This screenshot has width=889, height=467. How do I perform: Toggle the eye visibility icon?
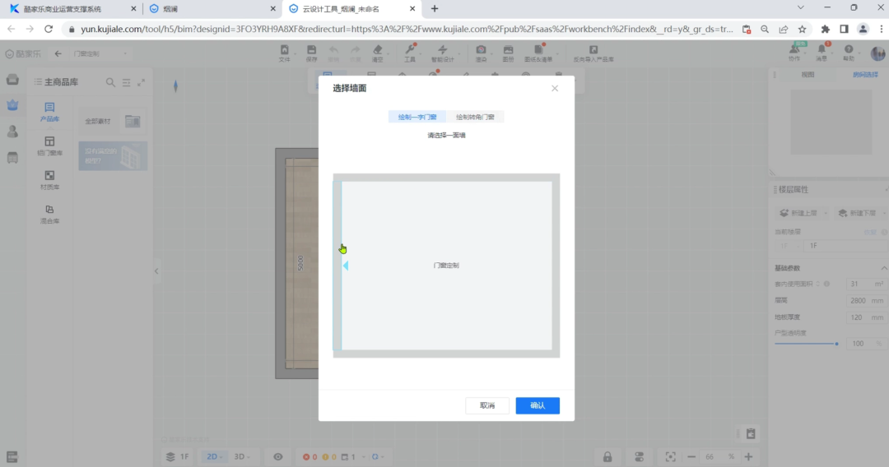coord(278,457)
